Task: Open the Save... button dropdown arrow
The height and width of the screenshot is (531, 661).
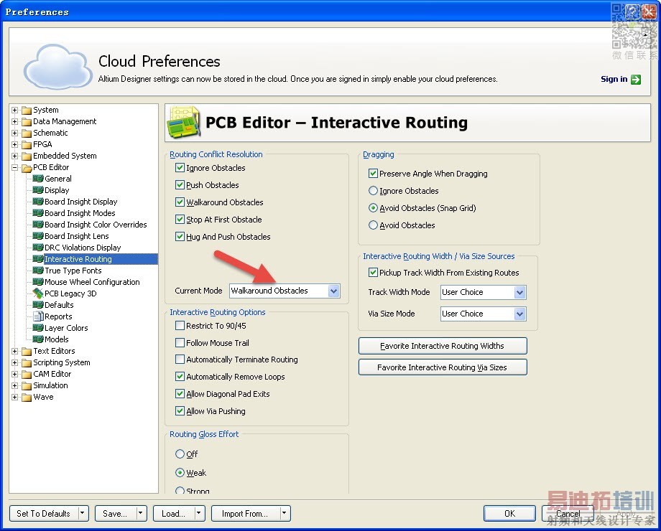Action: [x=140, y=513]
